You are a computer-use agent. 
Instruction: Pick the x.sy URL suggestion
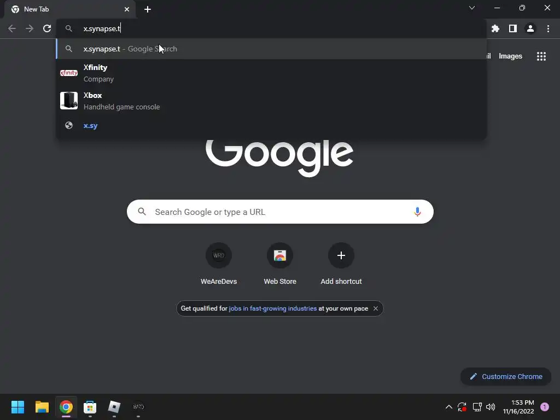pos(271,125)
